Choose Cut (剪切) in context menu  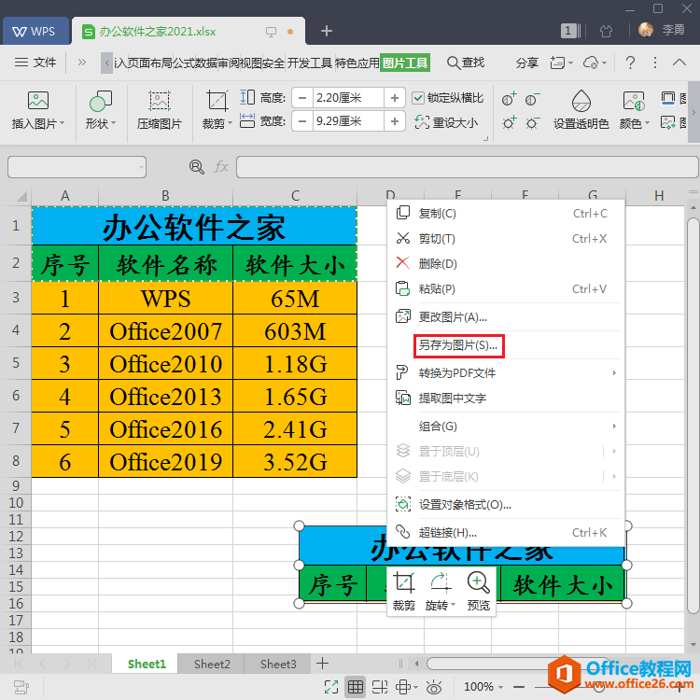(x=506, y=239)
